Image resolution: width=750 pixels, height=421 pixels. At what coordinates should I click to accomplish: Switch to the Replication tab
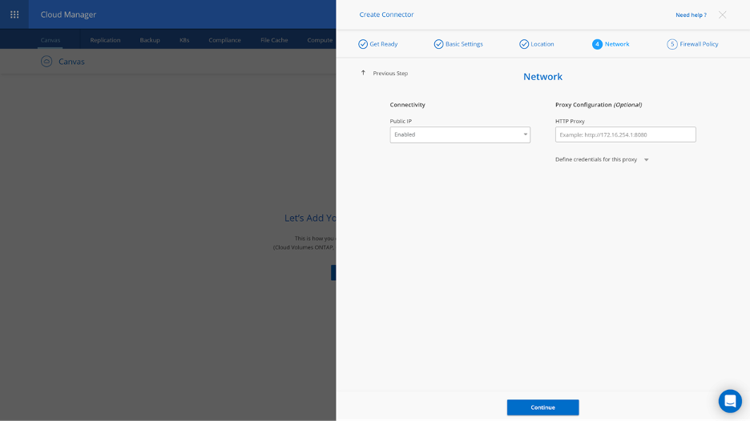tap(105, 40)
